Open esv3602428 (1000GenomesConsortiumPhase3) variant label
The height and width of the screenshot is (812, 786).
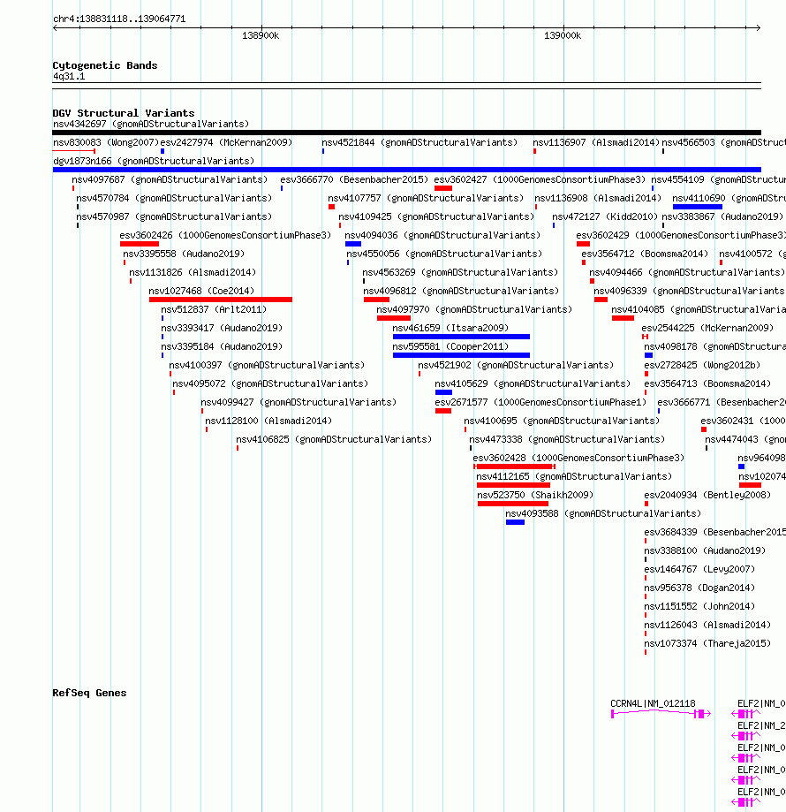[x=578, y=459]
